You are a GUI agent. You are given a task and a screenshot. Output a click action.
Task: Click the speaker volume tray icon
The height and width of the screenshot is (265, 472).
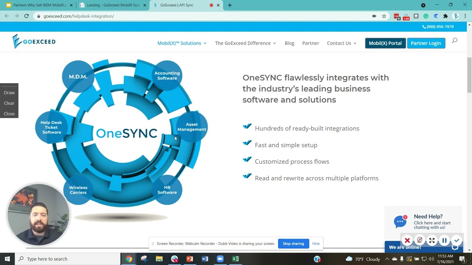[431, 259]
